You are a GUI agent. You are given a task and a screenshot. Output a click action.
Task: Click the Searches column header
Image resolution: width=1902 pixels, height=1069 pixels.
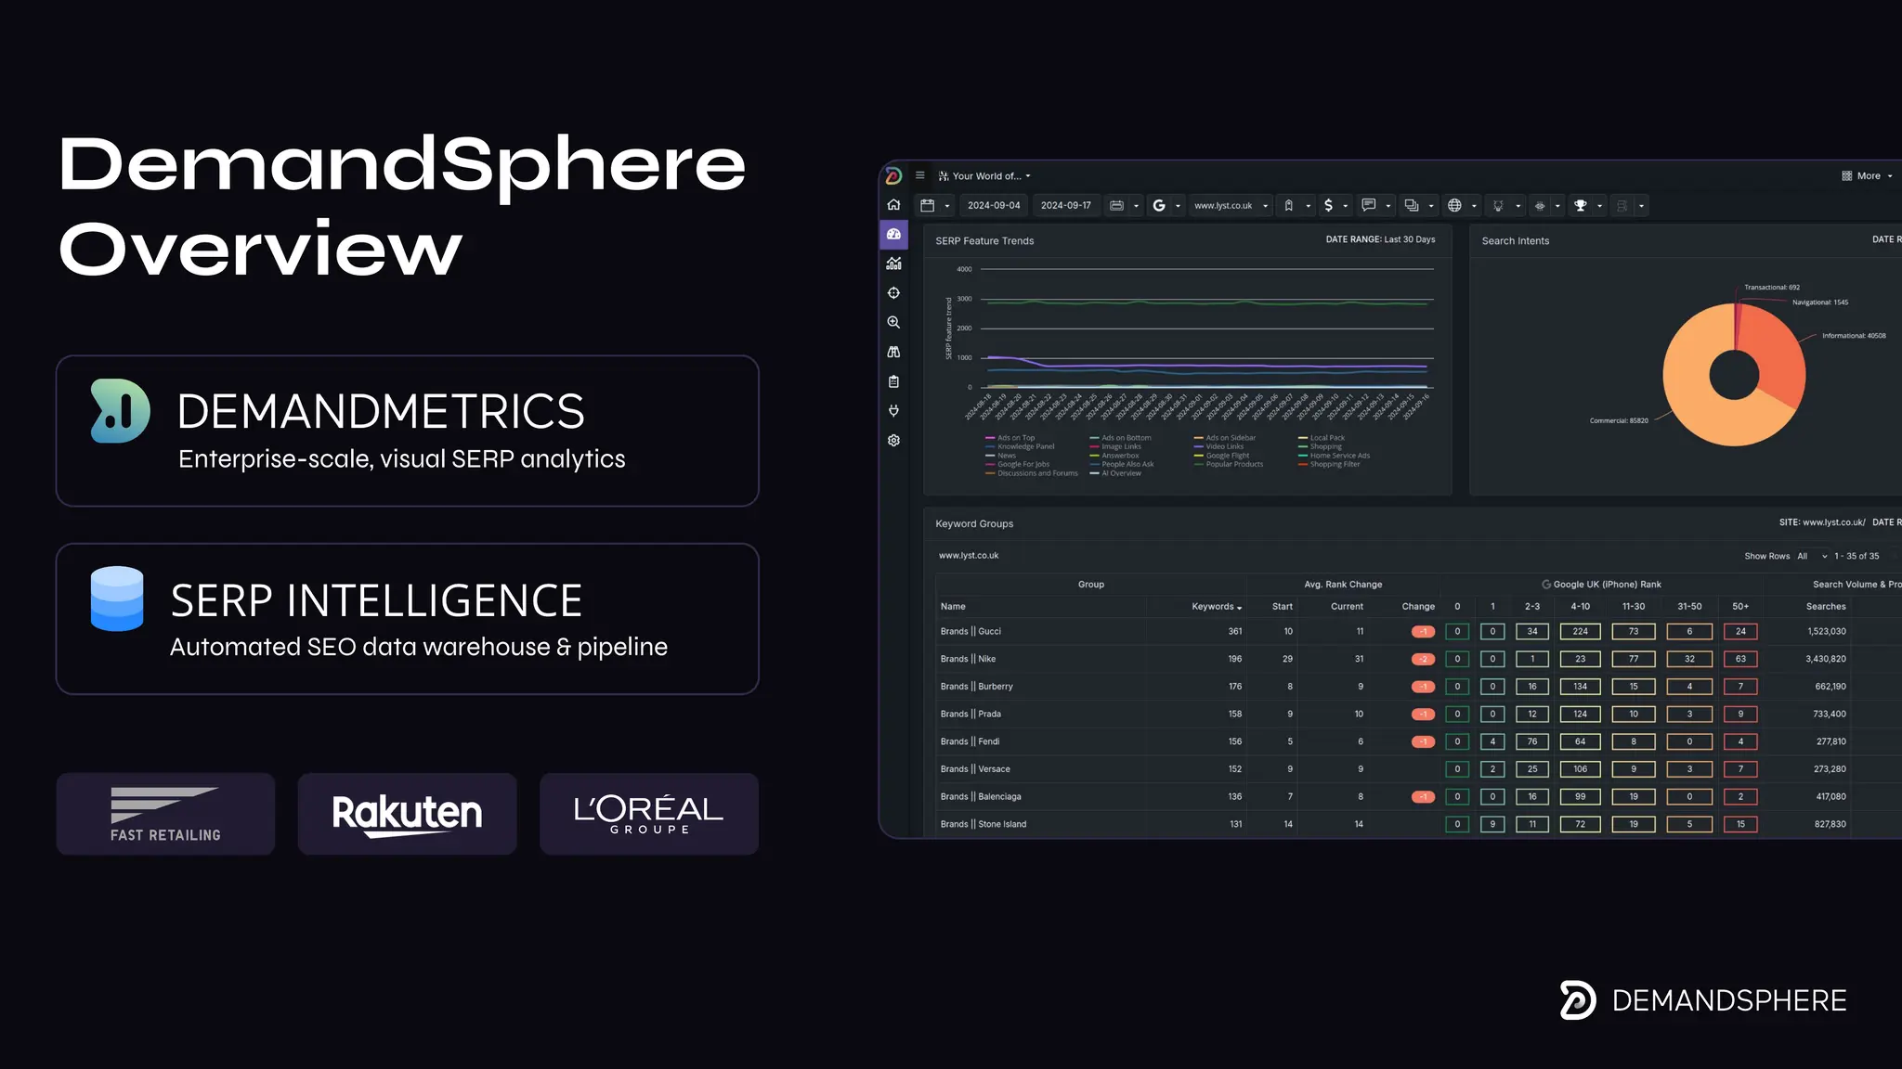[1826, 607]
